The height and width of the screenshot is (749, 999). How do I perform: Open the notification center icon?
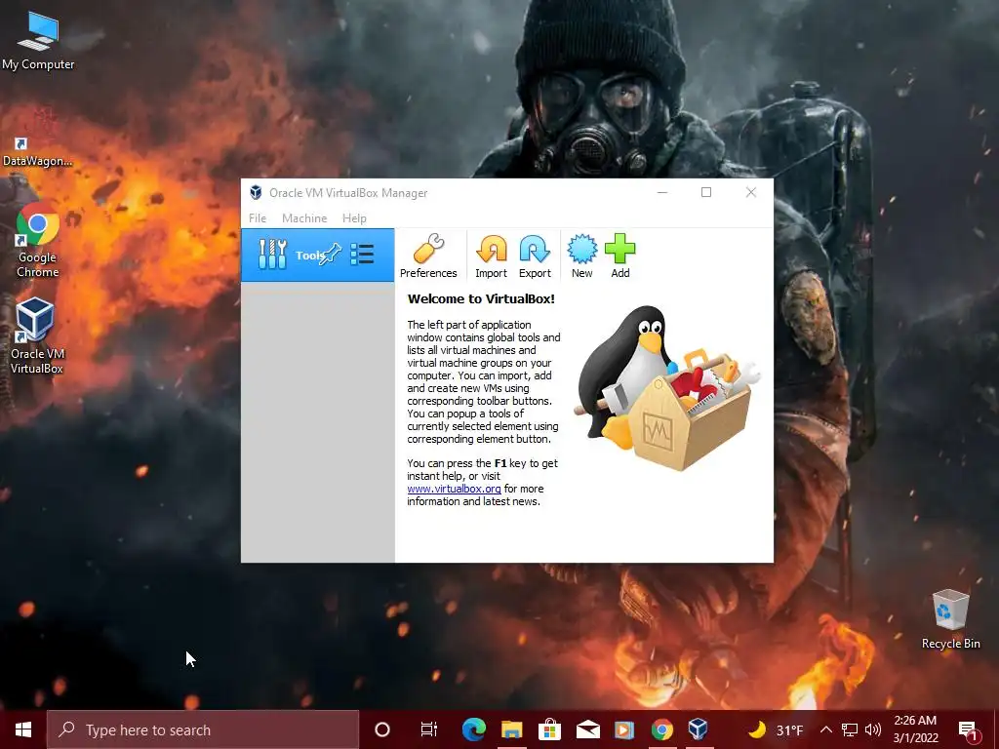[x=969, y=729]
